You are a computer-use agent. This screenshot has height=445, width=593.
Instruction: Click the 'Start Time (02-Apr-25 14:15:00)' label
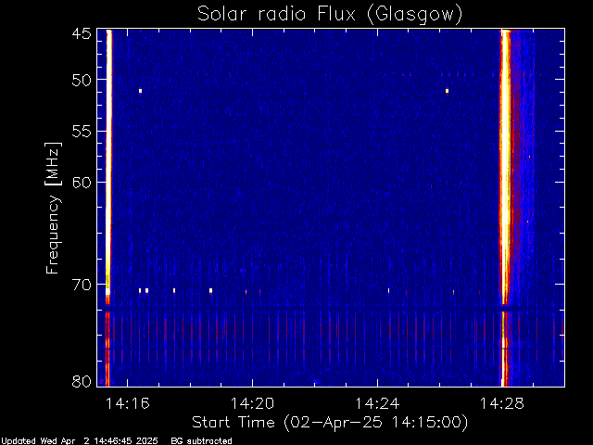point(330,423)
